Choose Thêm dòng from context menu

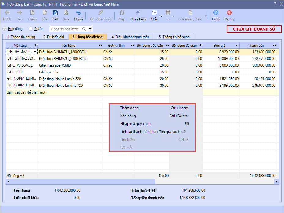129,108
